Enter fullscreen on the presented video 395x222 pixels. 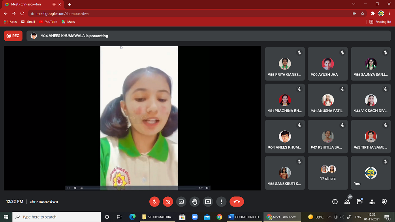point(207,188)
